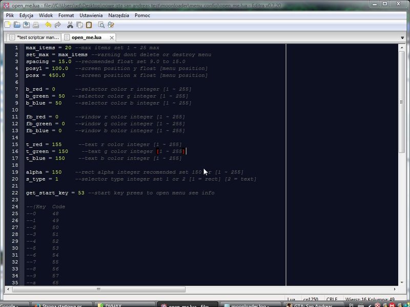Open the Ustawienia menu
410x307 pixels.
click(91, 15)
